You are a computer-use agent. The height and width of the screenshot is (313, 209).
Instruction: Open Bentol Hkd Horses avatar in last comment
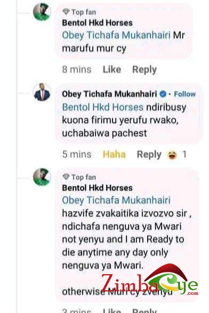pyautogui.click(x=42, y=177)
